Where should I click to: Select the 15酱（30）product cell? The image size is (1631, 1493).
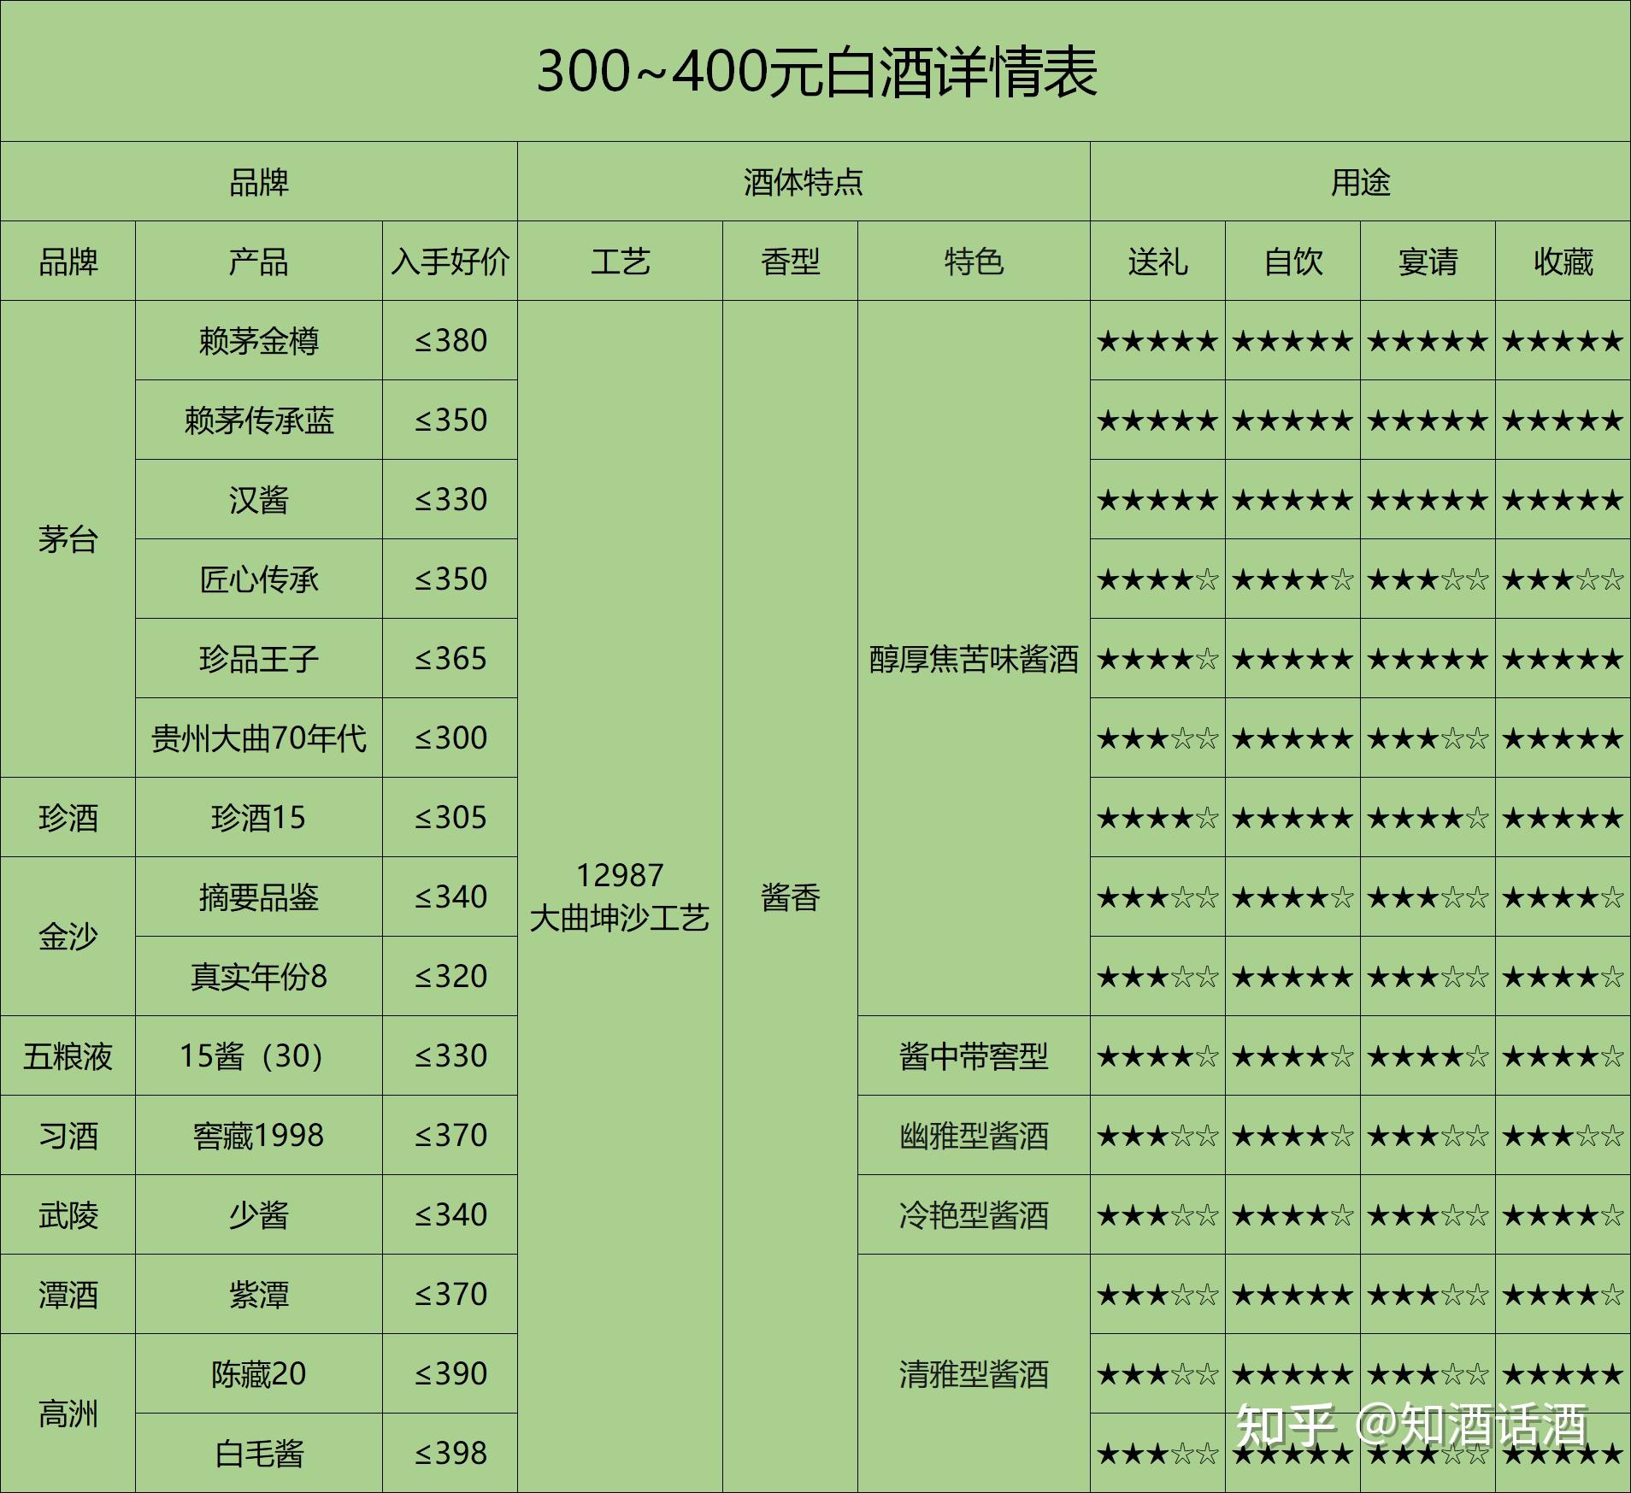coord(258,1055)
